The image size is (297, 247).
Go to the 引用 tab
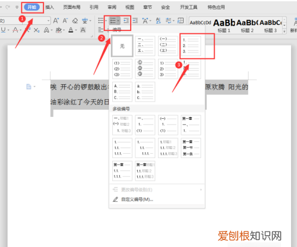coord(94,7)
